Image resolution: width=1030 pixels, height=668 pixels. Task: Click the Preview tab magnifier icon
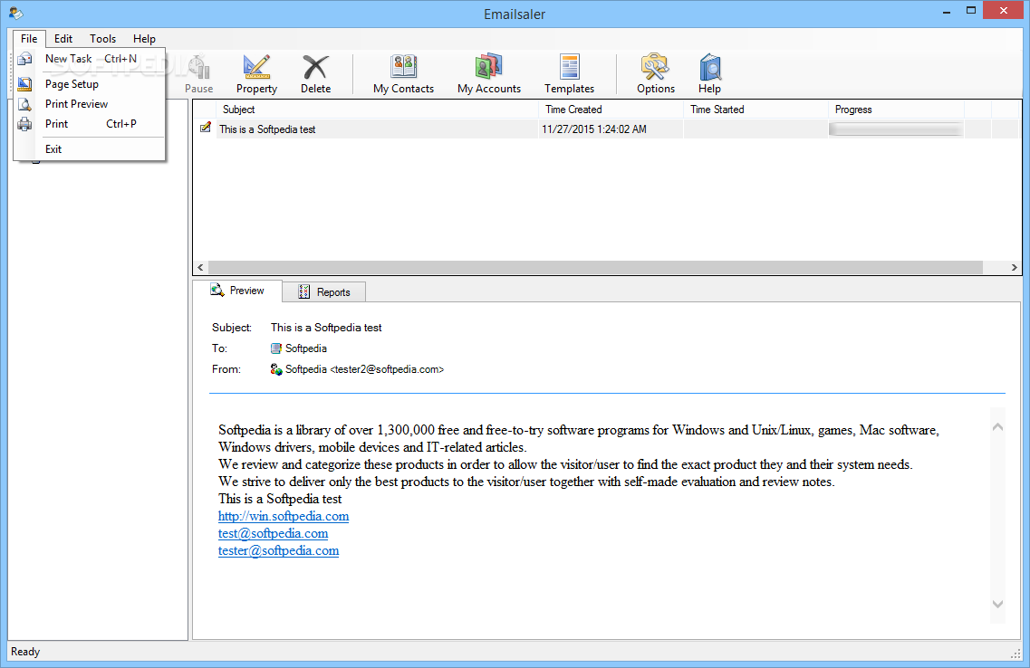click(x=217, y=290)
